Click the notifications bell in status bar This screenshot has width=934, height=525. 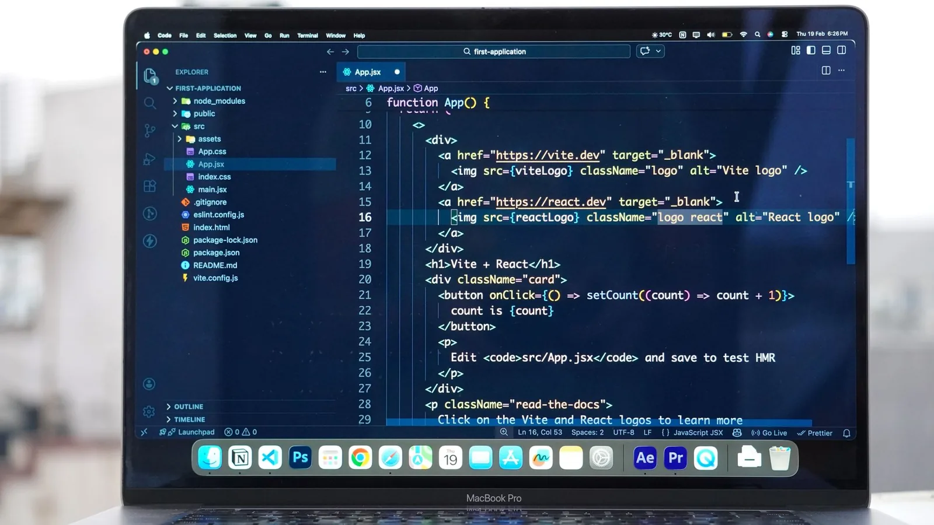point(846,433)
